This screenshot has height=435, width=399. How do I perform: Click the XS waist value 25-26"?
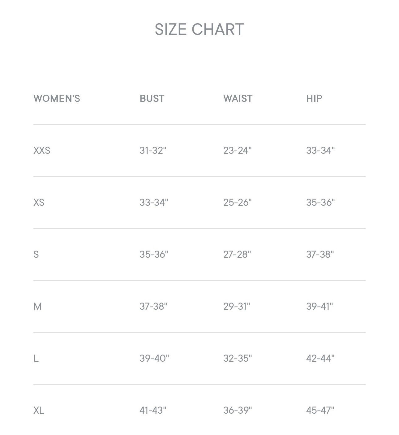click(238, 202)
